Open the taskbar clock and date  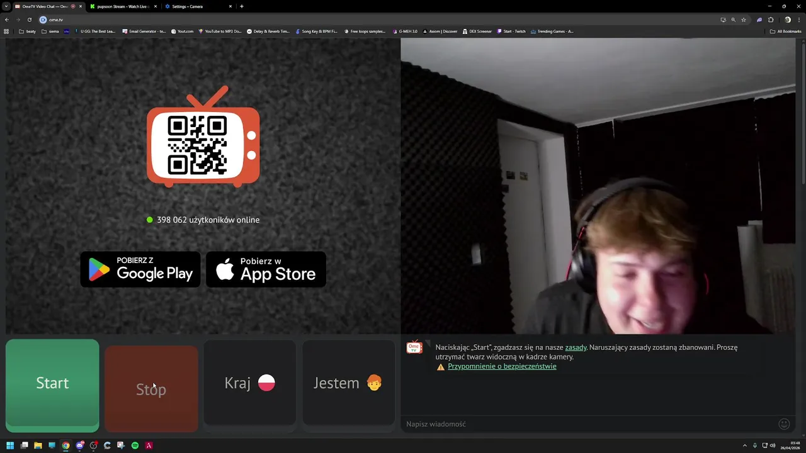(790, 445)
